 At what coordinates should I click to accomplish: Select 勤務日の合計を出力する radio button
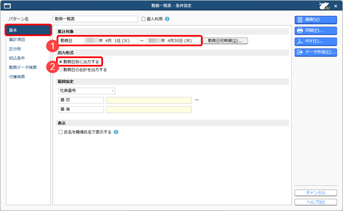pyautogui.click(x=61, y=70)
